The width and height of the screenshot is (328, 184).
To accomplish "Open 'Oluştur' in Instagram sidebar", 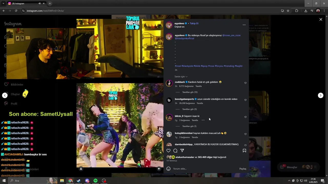I will point(12,94).
